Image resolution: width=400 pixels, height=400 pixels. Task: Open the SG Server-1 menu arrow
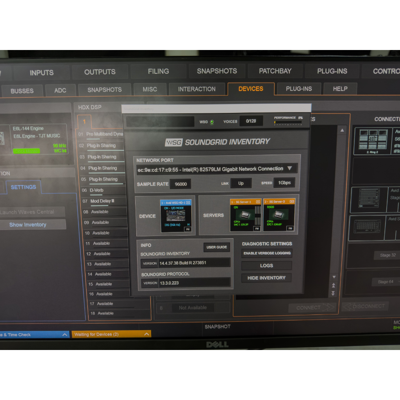point(258,202)
